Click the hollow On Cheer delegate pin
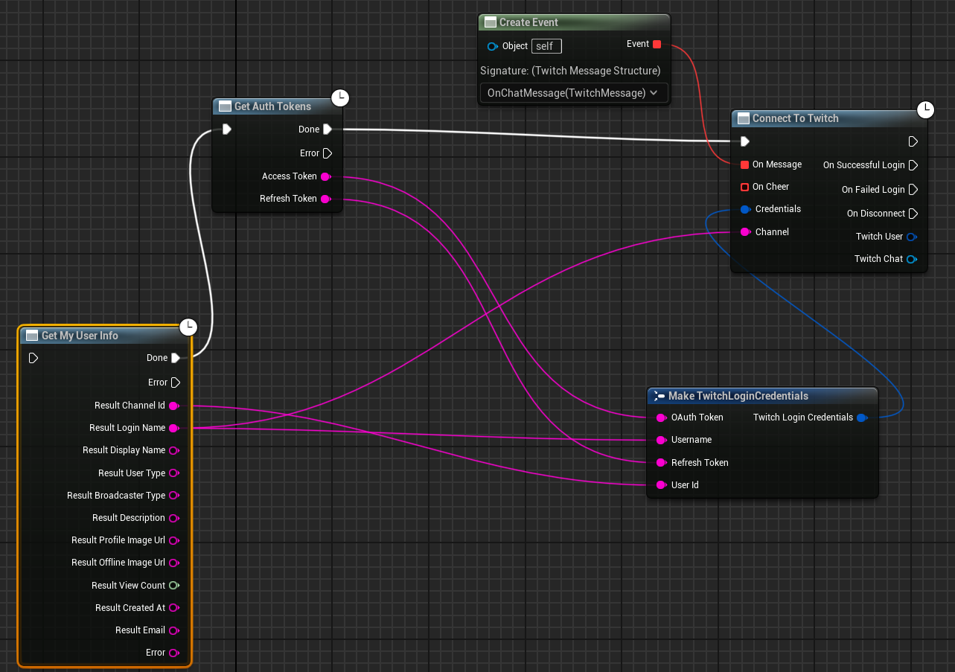The height and width of the screenshot is (672, 955). pos(744,187)
